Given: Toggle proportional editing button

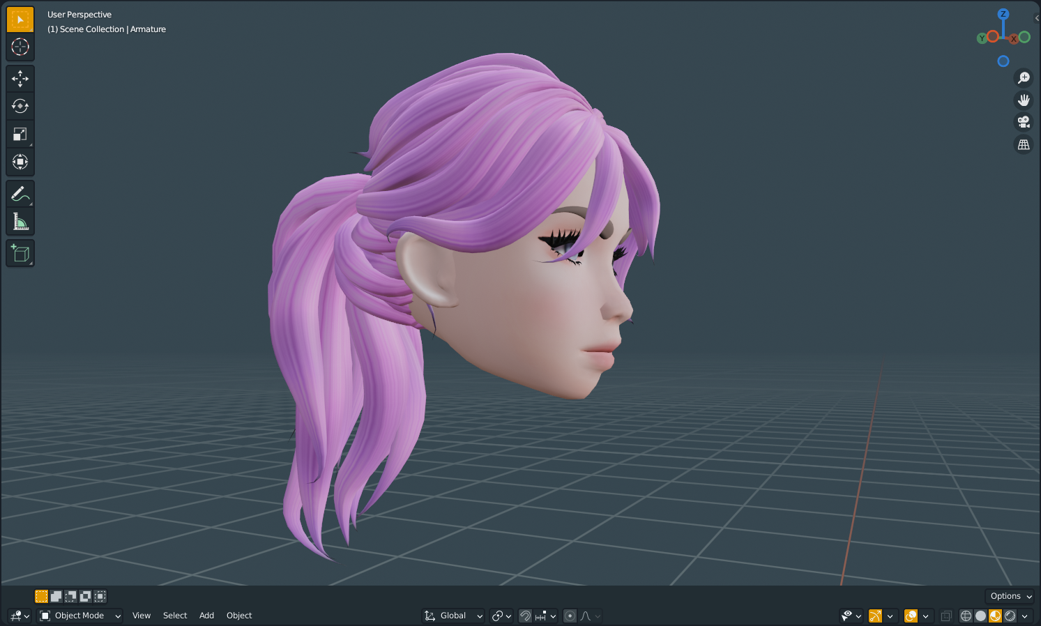Looking at the screenshot, I should pos(570,616).
